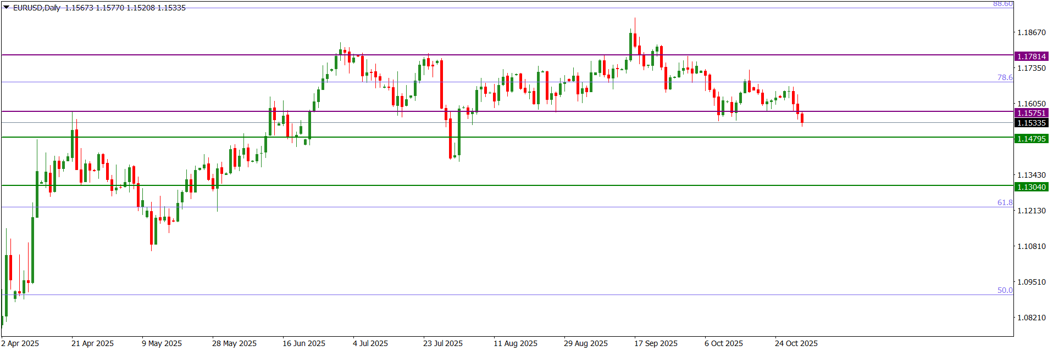Click the 16 Jun 2025 date on time axis

(304, 343)
